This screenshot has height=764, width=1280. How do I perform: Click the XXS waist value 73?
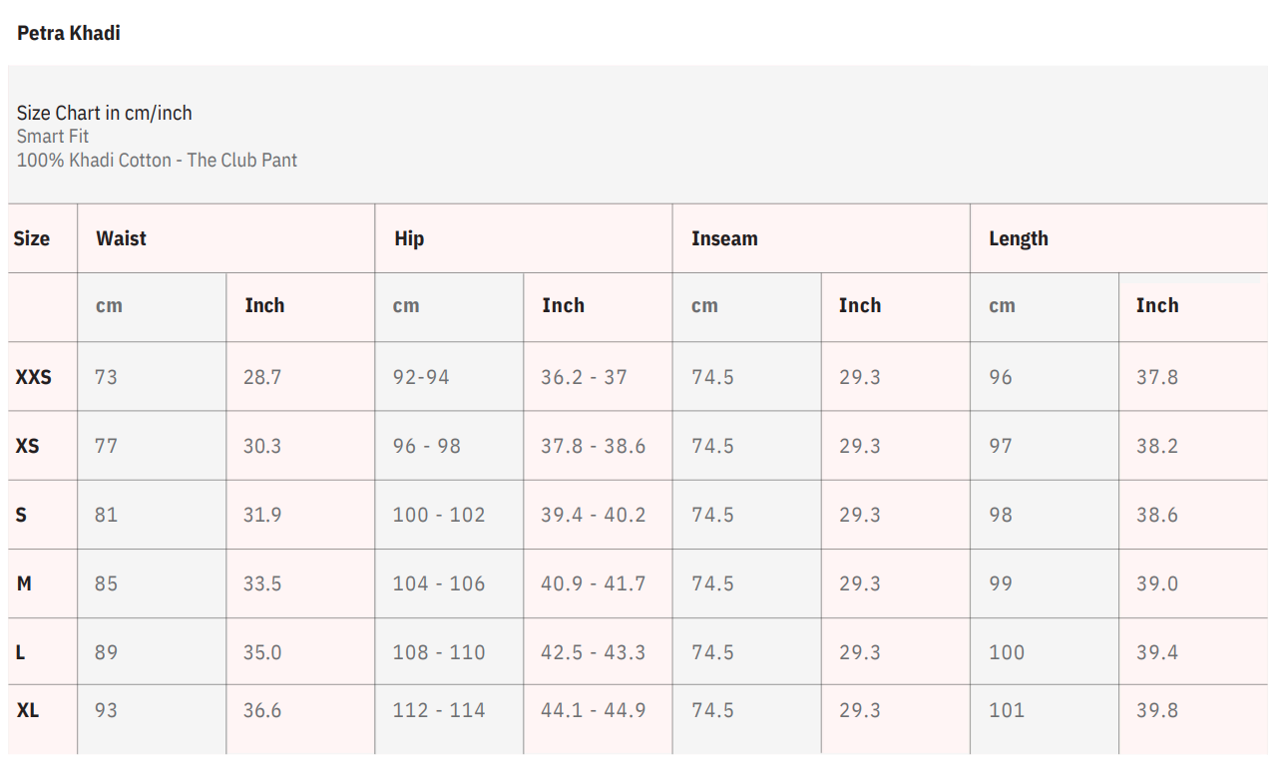pyautogui.click(x=105, y=377)
